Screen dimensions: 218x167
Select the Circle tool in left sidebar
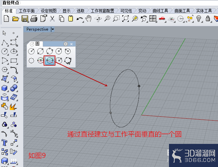5,51
